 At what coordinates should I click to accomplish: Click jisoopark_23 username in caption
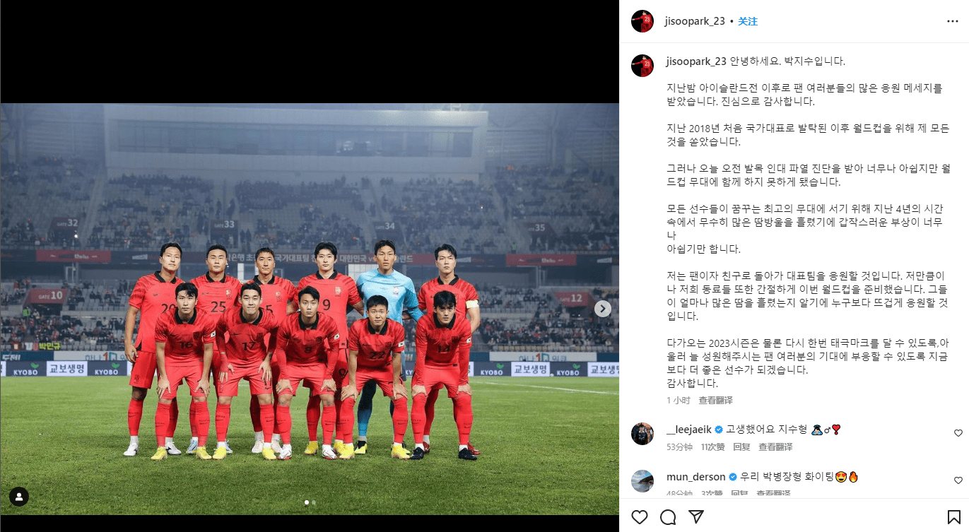[x=696, y=61]
